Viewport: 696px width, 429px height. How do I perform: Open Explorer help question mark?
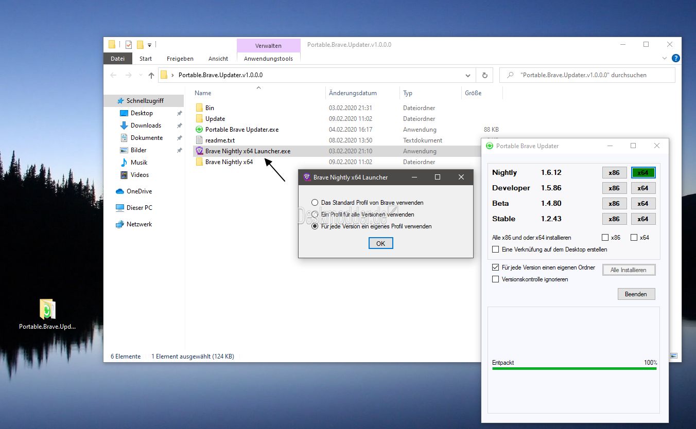676,59
